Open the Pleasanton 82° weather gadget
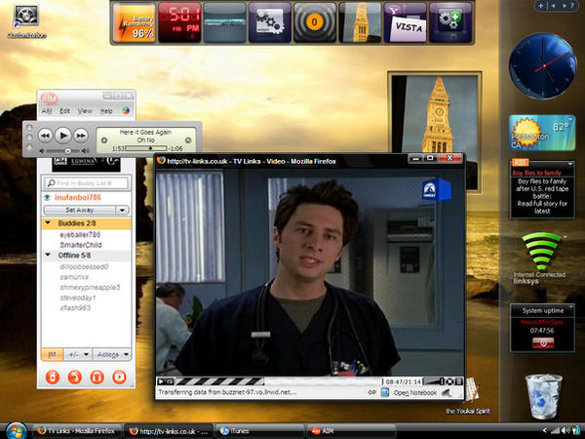 [542, 133]
